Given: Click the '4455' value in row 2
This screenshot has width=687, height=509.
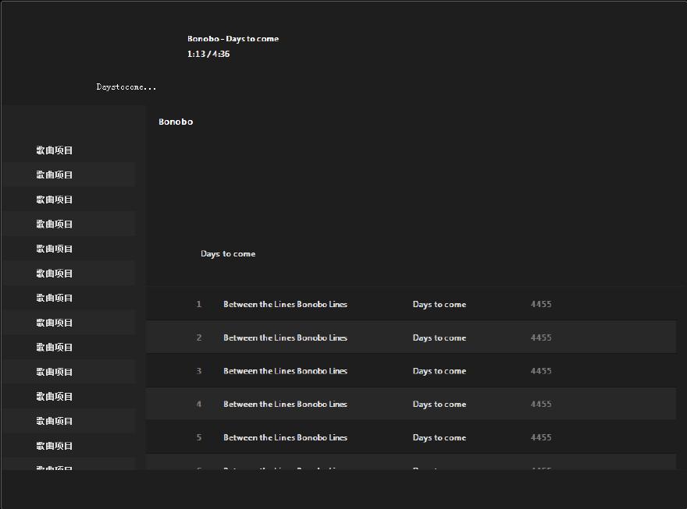Looking at the screenshot, I should point(541,338).
